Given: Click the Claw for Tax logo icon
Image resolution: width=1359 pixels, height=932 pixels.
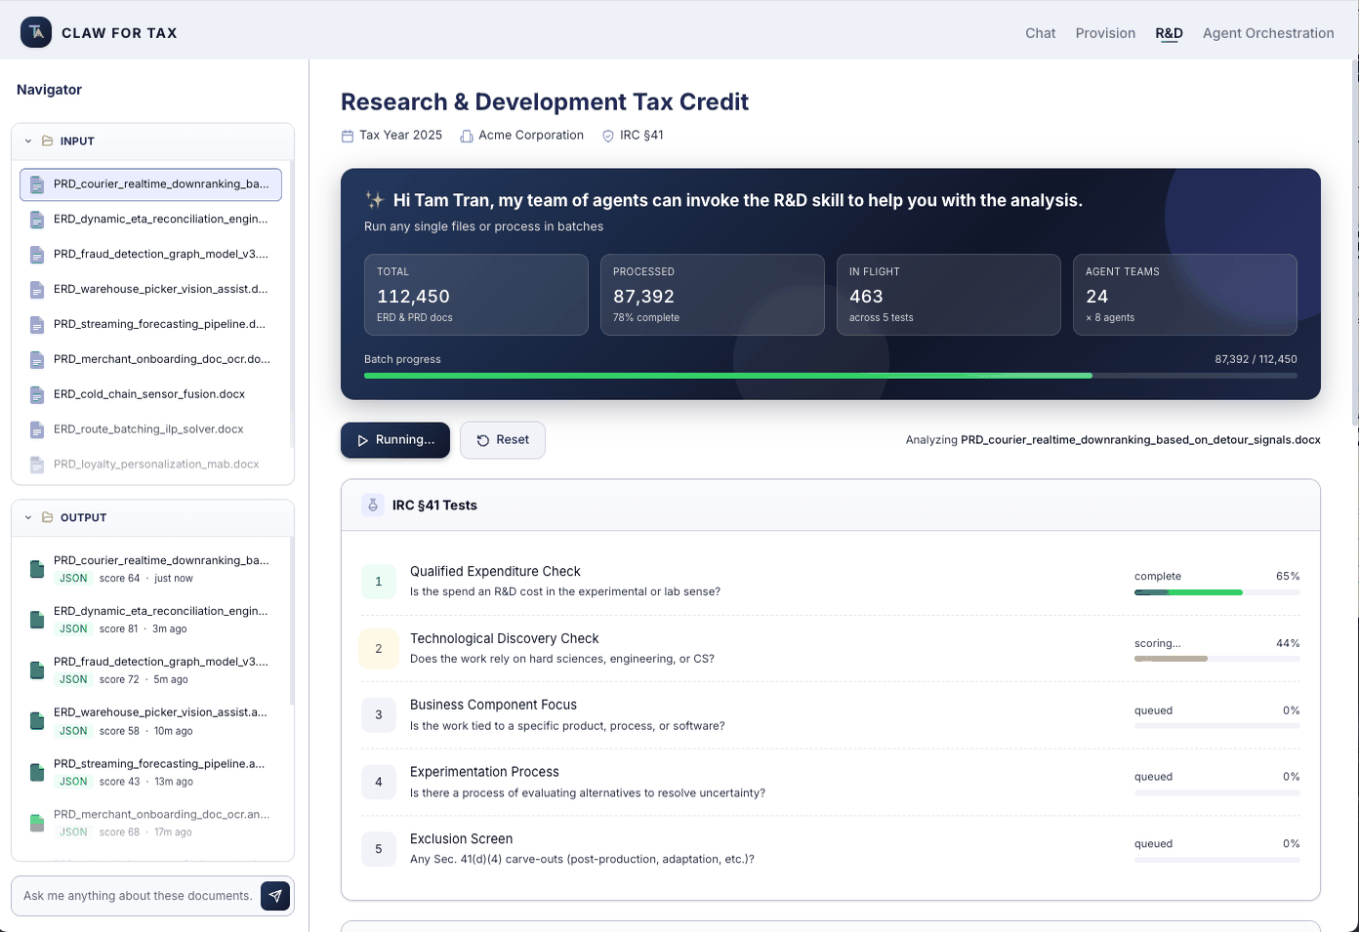Looking at the screenshot, I should pos(36,32).
